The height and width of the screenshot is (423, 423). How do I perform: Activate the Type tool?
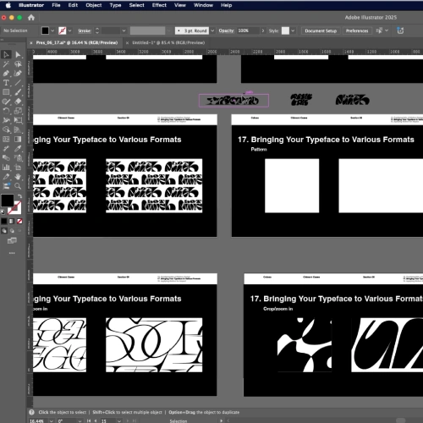pos(6,83)
